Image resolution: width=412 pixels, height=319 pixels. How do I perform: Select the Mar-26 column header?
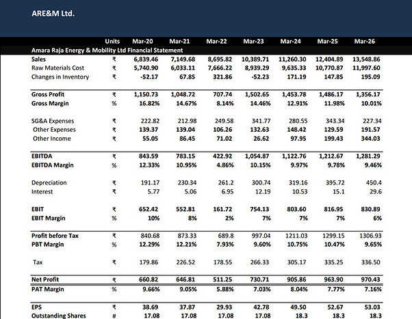click(x=365, y=41)
